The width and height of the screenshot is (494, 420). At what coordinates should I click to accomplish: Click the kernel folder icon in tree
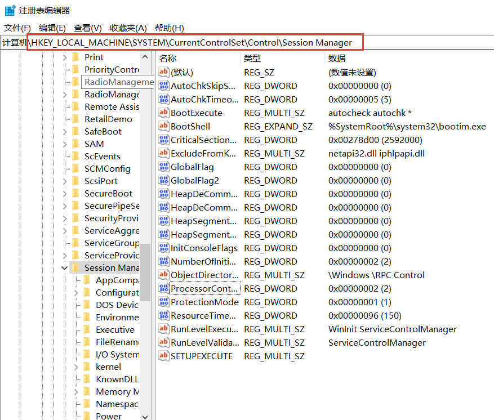(87, 367)
